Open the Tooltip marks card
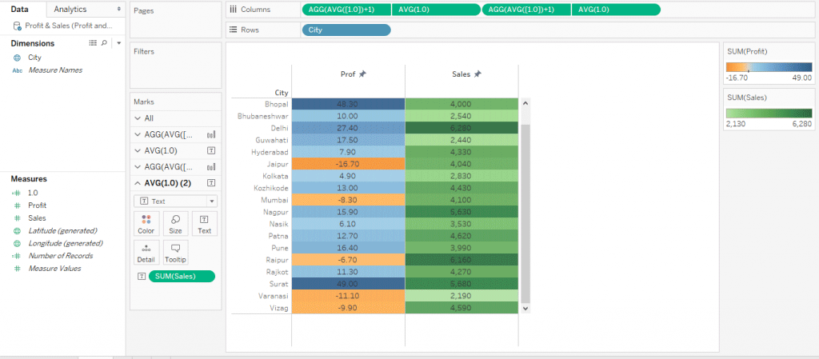The height and width of the screenshot is (359, 819). (x=175, y=253)
